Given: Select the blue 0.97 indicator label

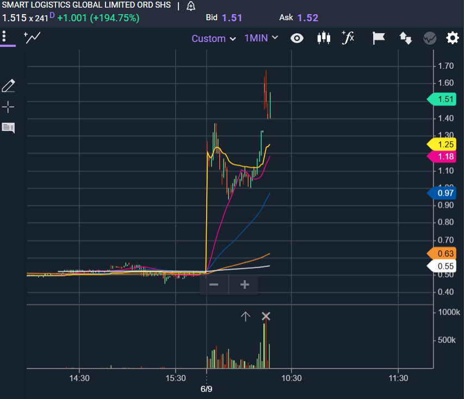Looking at the screenshot, I should click(442, 194).
